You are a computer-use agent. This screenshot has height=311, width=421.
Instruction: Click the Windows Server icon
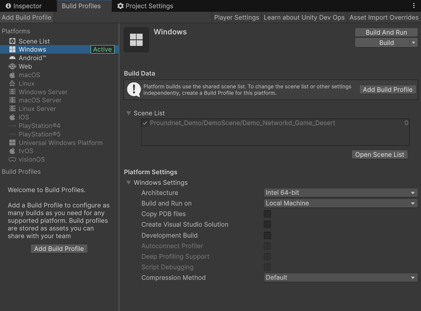point(12,92)
